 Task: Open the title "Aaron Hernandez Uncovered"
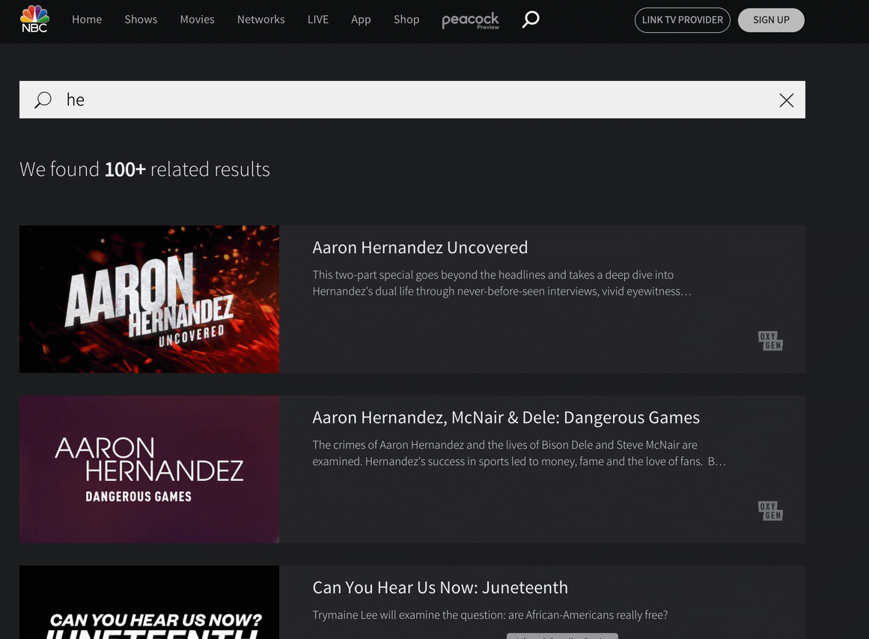point(420,247)
